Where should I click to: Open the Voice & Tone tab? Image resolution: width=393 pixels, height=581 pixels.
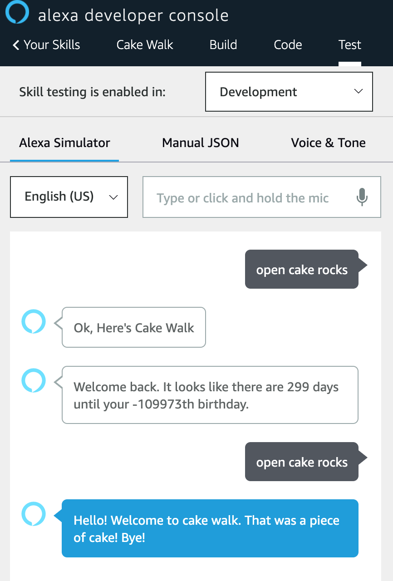pyautogui.click(x=328, y=143)
